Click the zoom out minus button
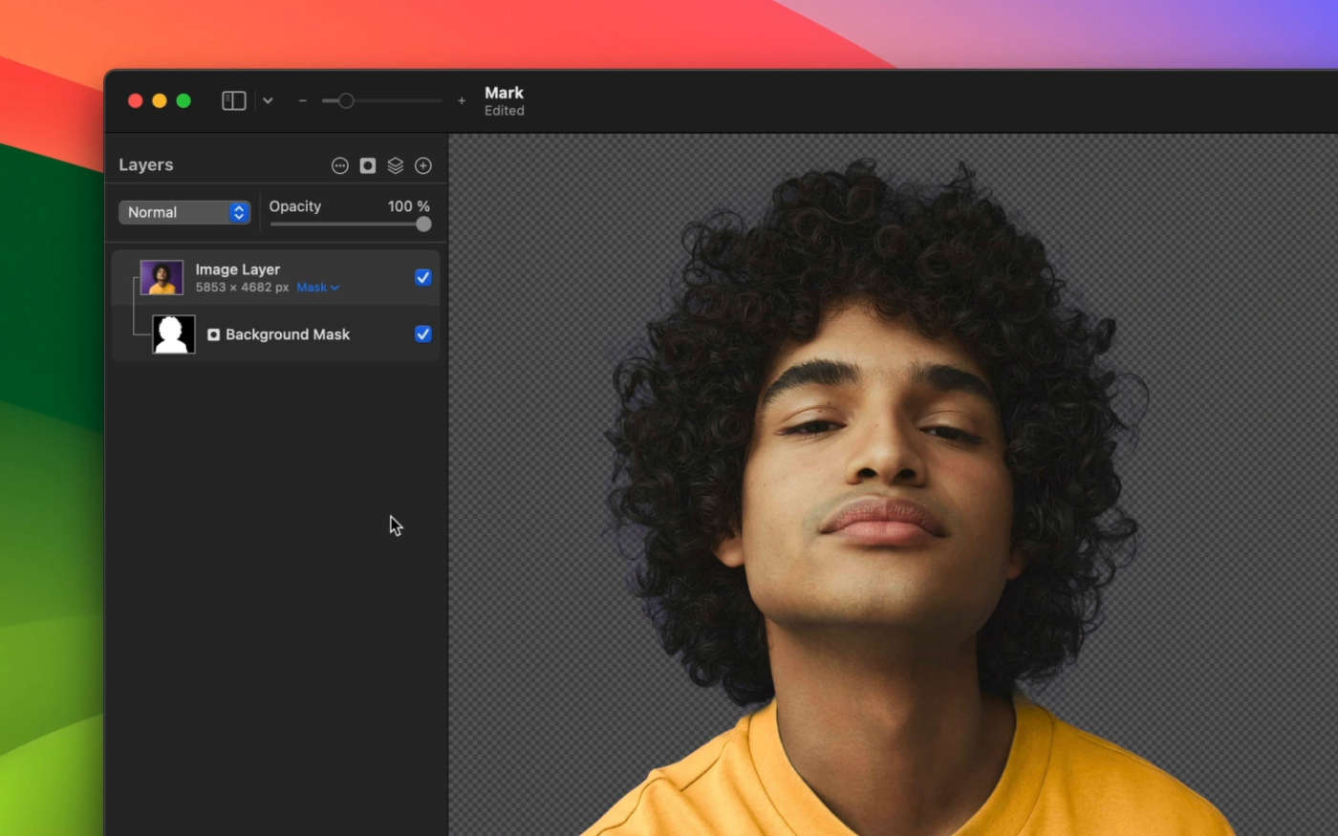This screenshot has height=836, width=1338. tap(302, 100)
